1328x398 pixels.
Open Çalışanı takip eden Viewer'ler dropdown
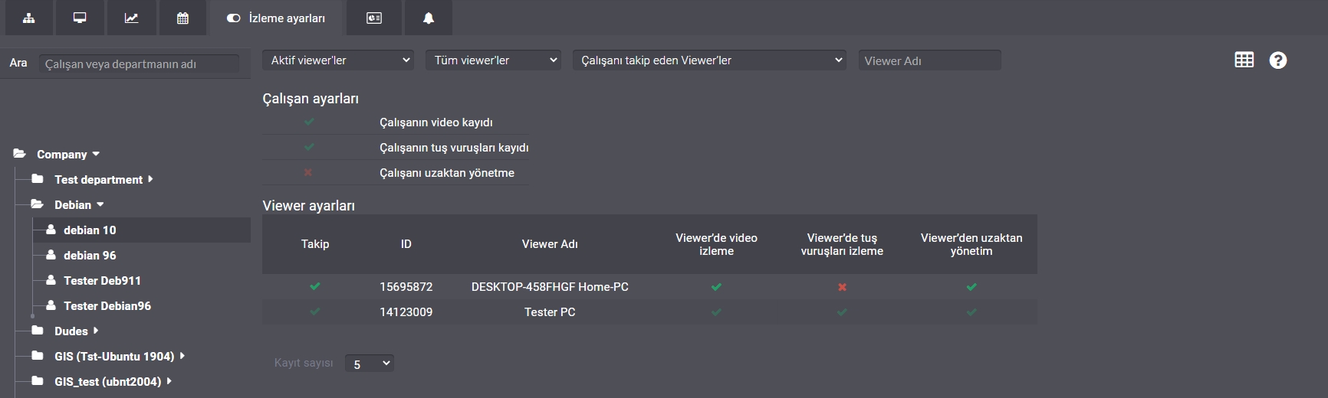coord(709,60)
